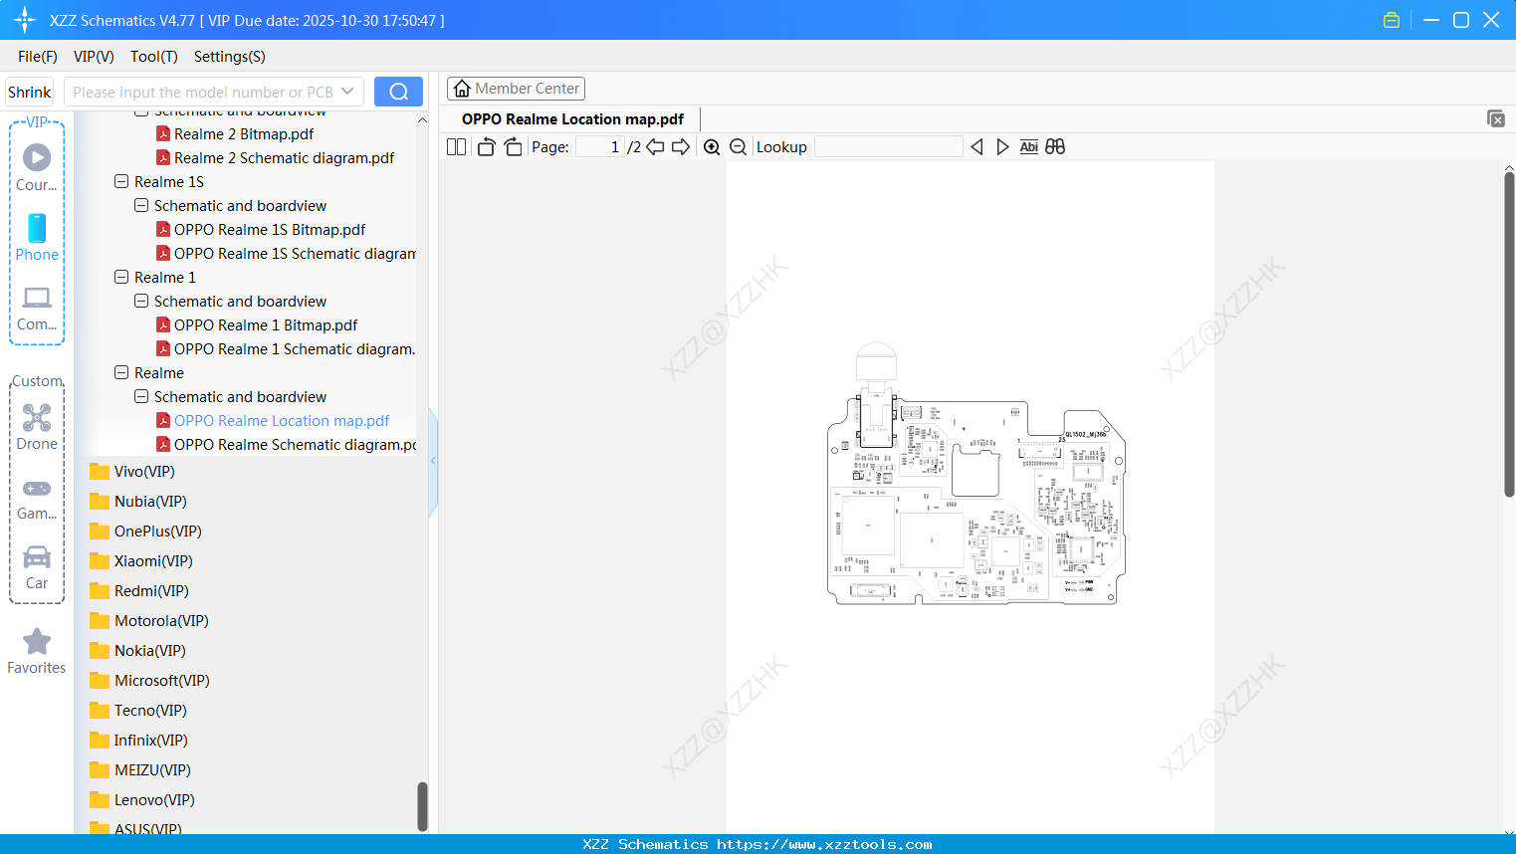1516x854 pixels.
Task: Toggle two-page view in PDF toolbar
Action: (x=456, y=147)
